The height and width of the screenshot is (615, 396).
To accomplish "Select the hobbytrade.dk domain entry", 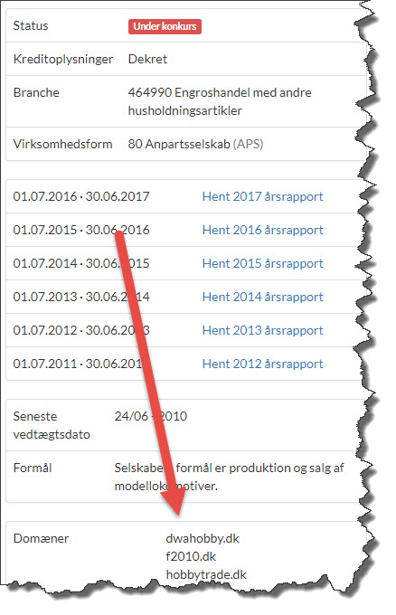I will [x=206, y=574].
